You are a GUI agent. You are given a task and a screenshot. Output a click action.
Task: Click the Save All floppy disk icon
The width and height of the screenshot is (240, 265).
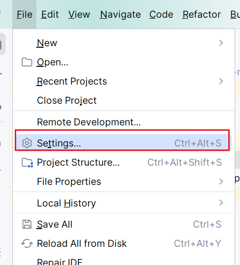click(x=27, y=224)
